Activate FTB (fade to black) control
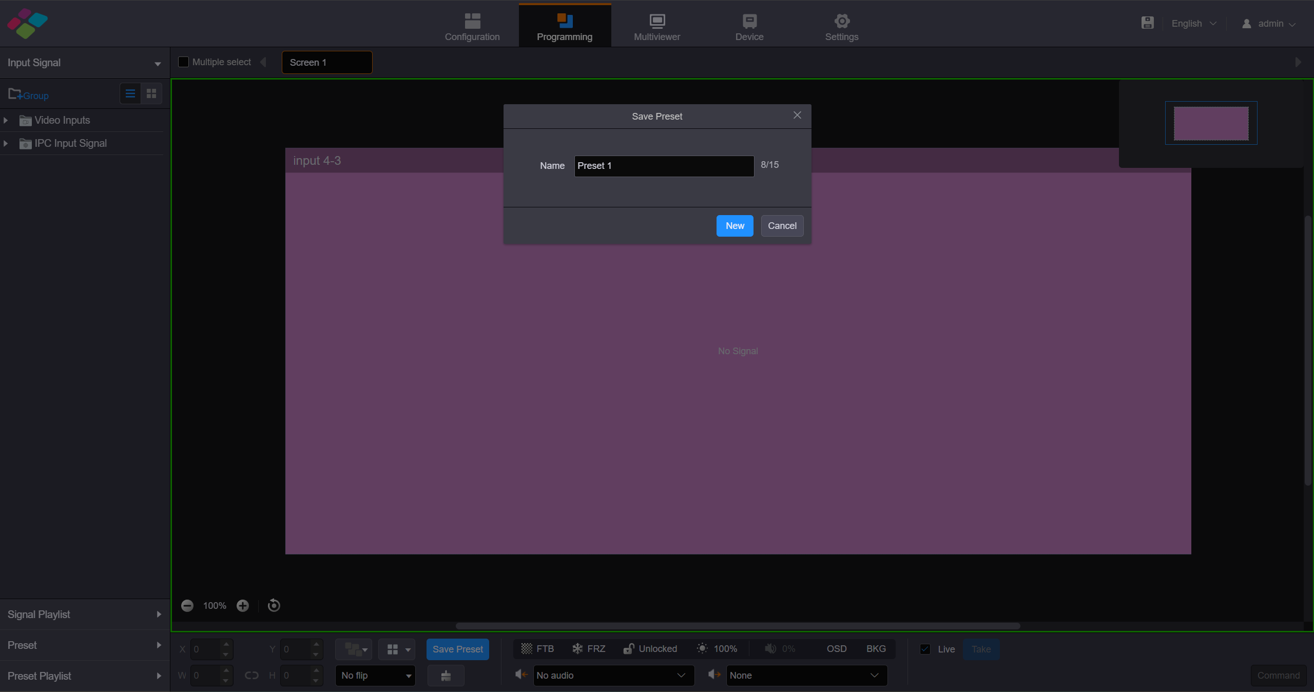Screen dimensions: 1314x692 (x=536, y=648)
